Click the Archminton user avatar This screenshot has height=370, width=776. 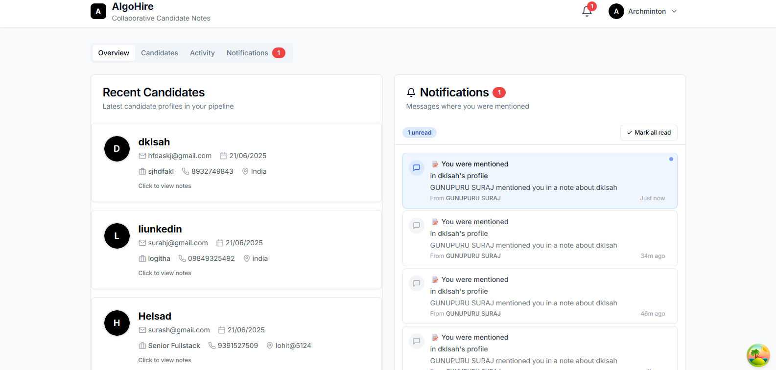(616, 11)
